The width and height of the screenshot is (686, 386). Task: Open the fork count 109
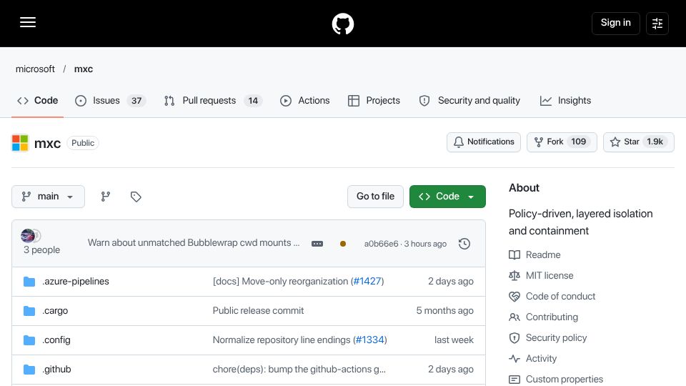pos(578,142)
